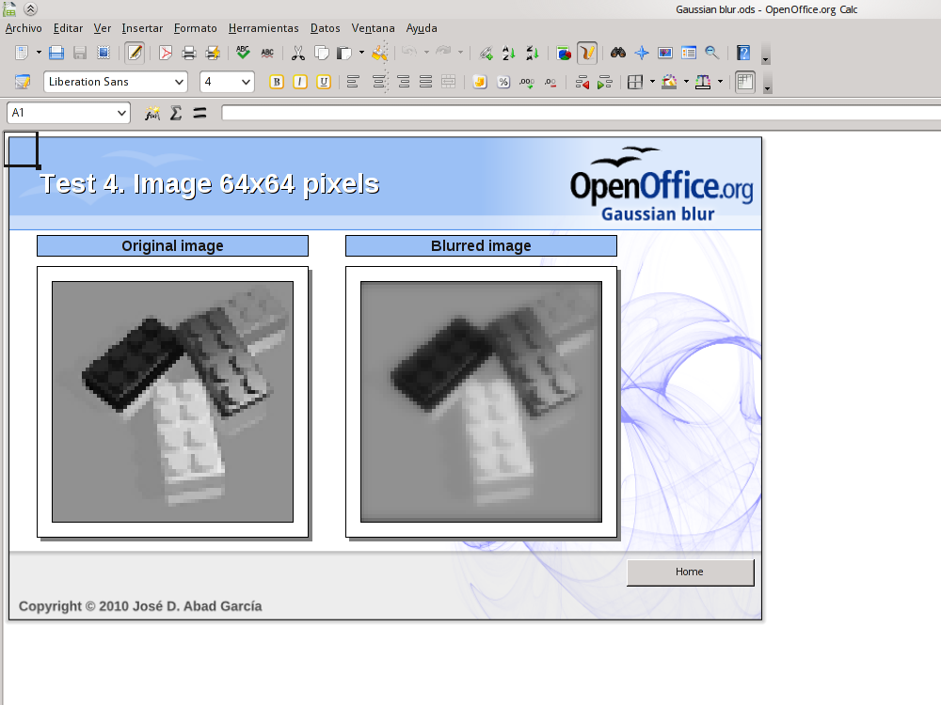
Task: Export directly as PDF icon
Action: tap(165, 53)
